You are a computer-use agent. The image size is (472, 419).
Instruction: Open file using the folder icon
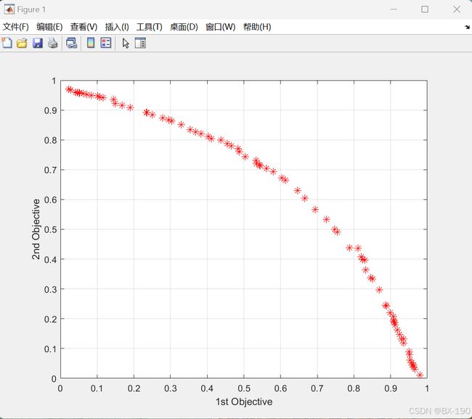[22, 43]
